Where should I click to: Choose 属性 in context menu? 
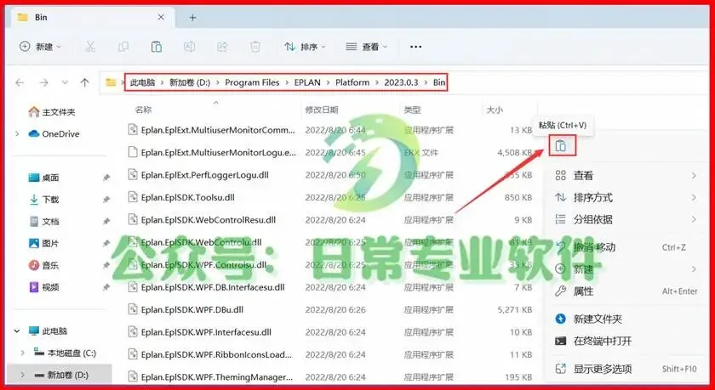coord(626,291)
